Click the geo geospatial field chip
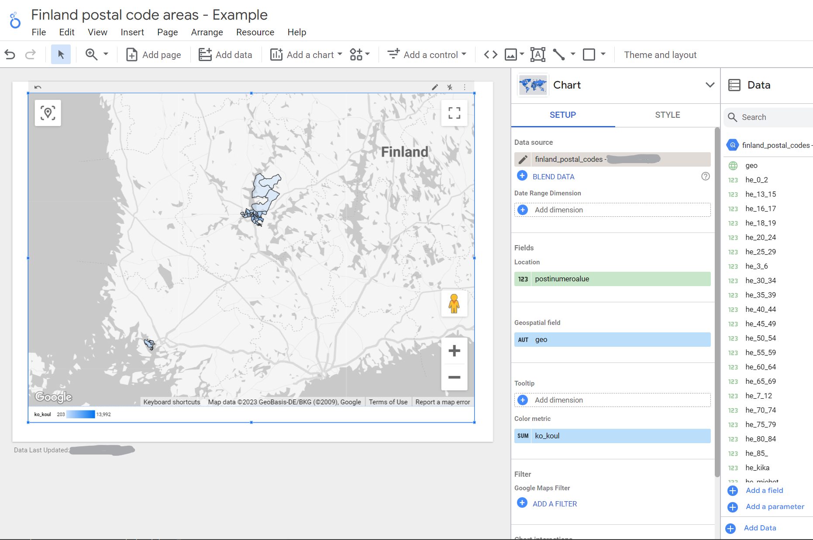 coord(612,340)
